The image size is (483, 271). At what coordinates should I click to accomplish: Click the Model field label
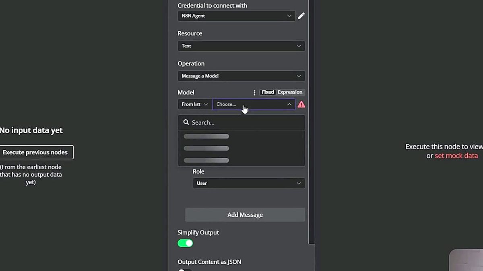coord(186,92)
